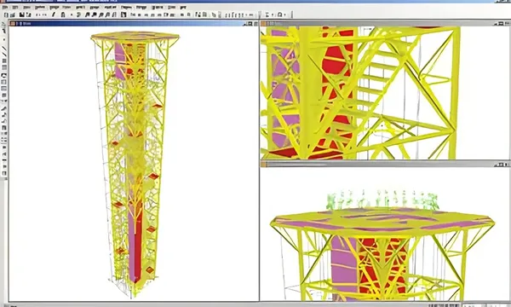Open the Edit menu
This screenshot has height=307, width=511.
point(15,7)
